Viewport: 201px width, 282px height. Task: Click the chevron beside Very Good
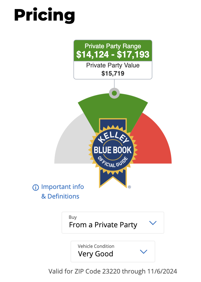(x=144, y=252)
